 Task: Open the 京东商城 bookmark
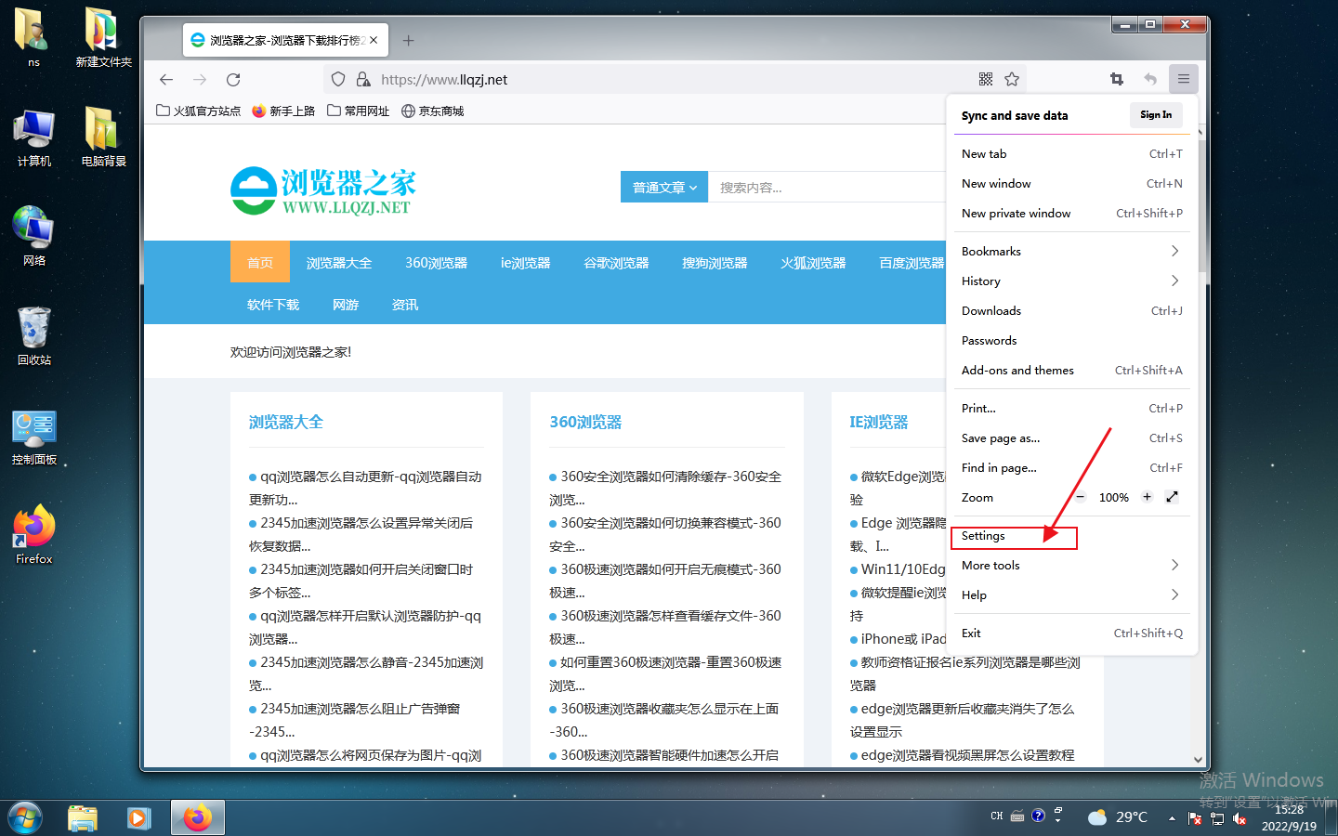[x=432, y=111]
